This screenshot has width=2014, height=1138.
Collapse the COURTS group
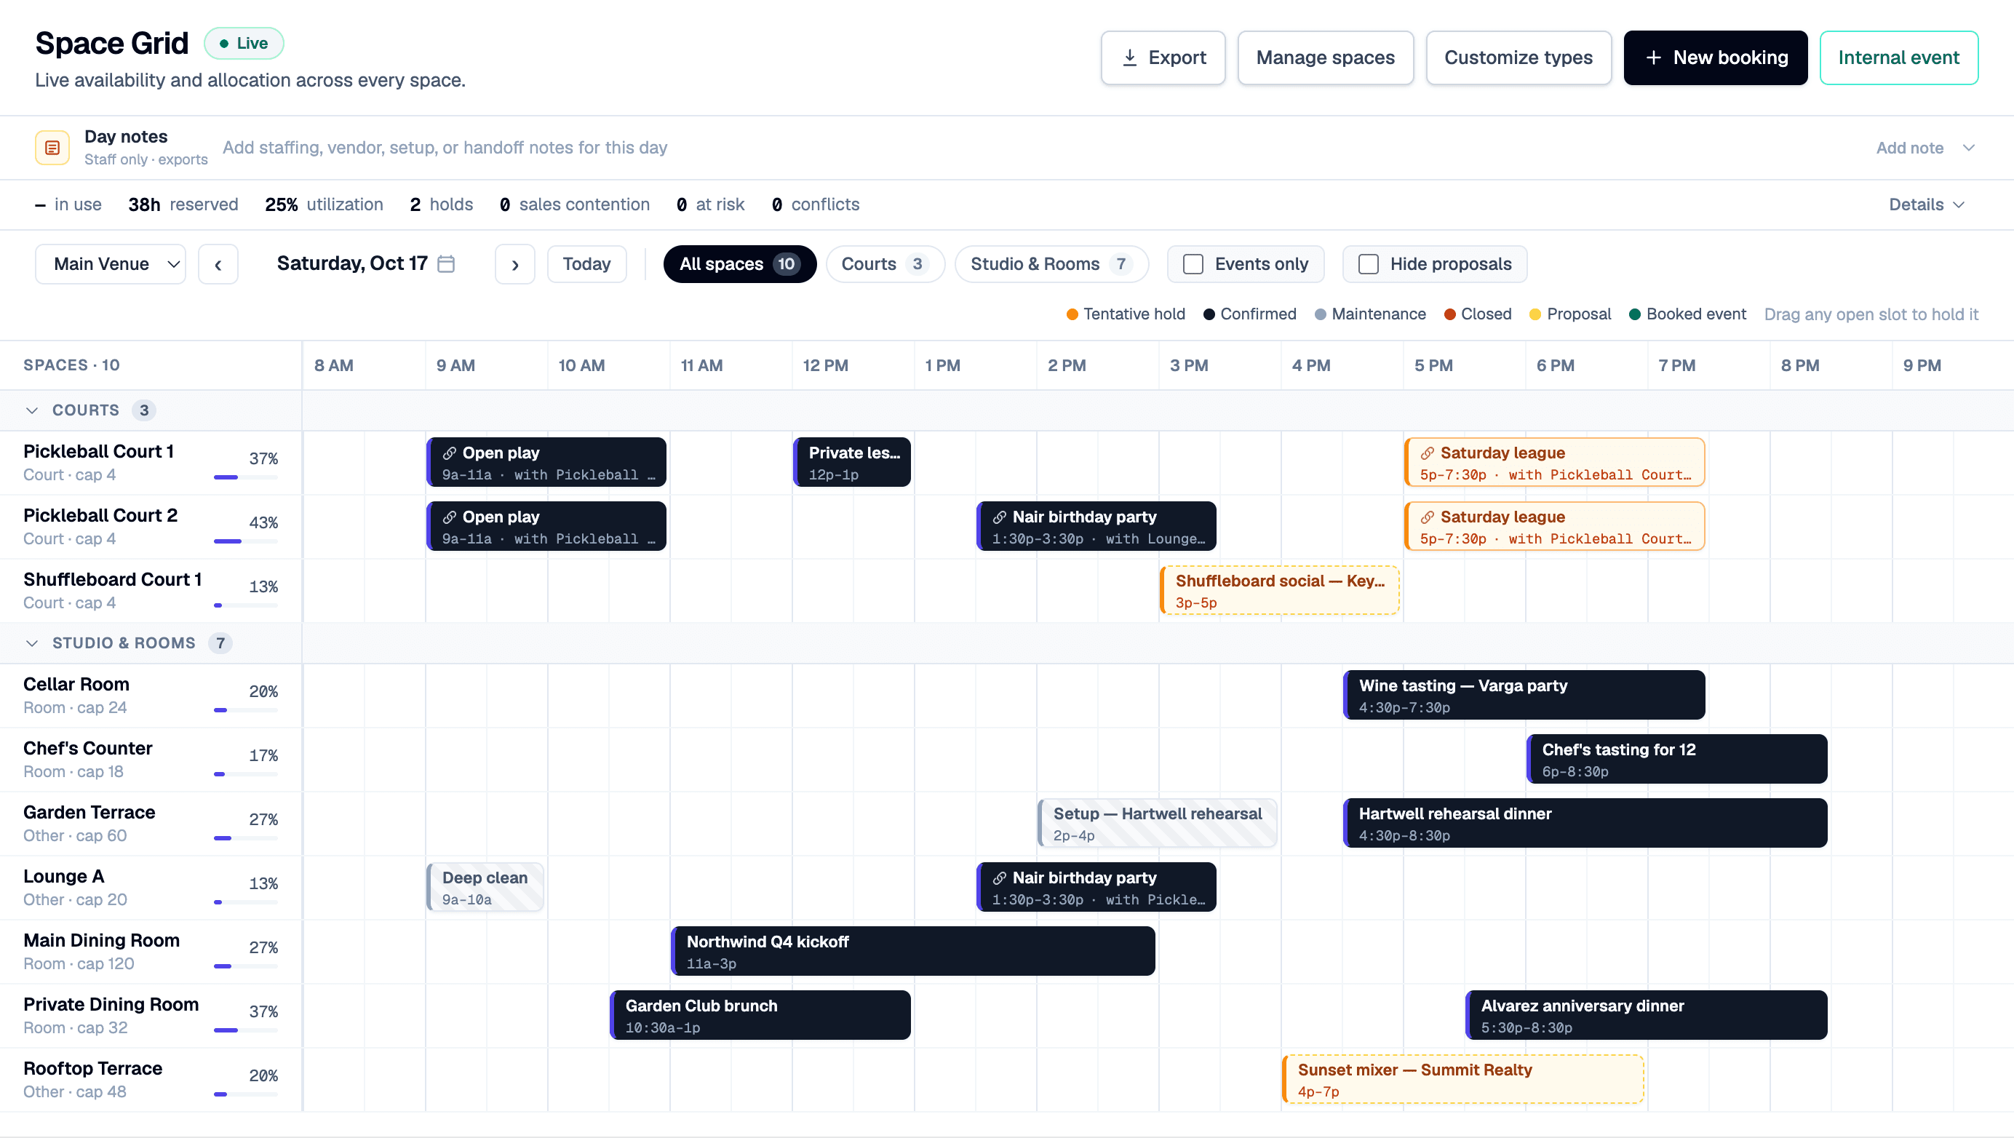click(x=32, y=410)
